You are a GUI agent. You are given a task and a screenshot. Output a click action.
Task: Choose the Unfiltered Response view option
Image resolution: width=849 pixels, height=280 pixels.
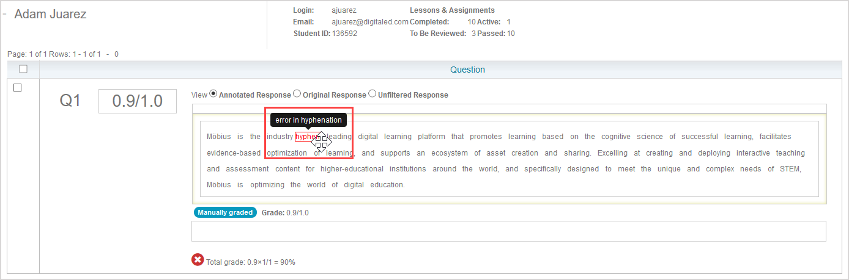(x=373, y=94)
